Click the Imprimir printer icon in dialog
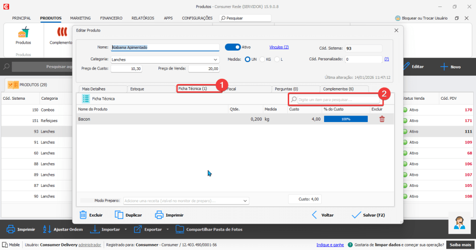Image resolution: width=476 pixels, height=250 pixels. coord(159,215)
